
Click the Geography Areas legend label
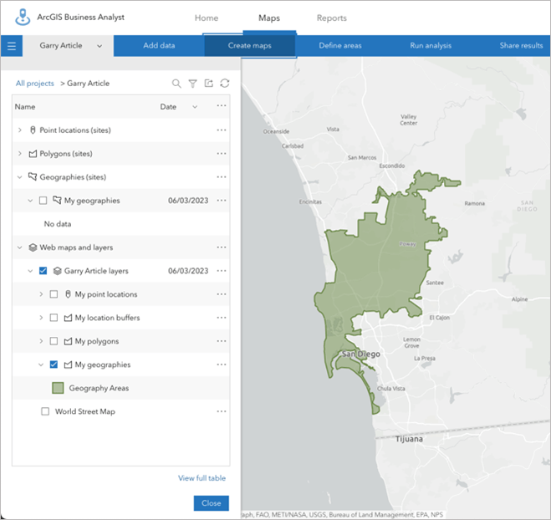(99, 388)
